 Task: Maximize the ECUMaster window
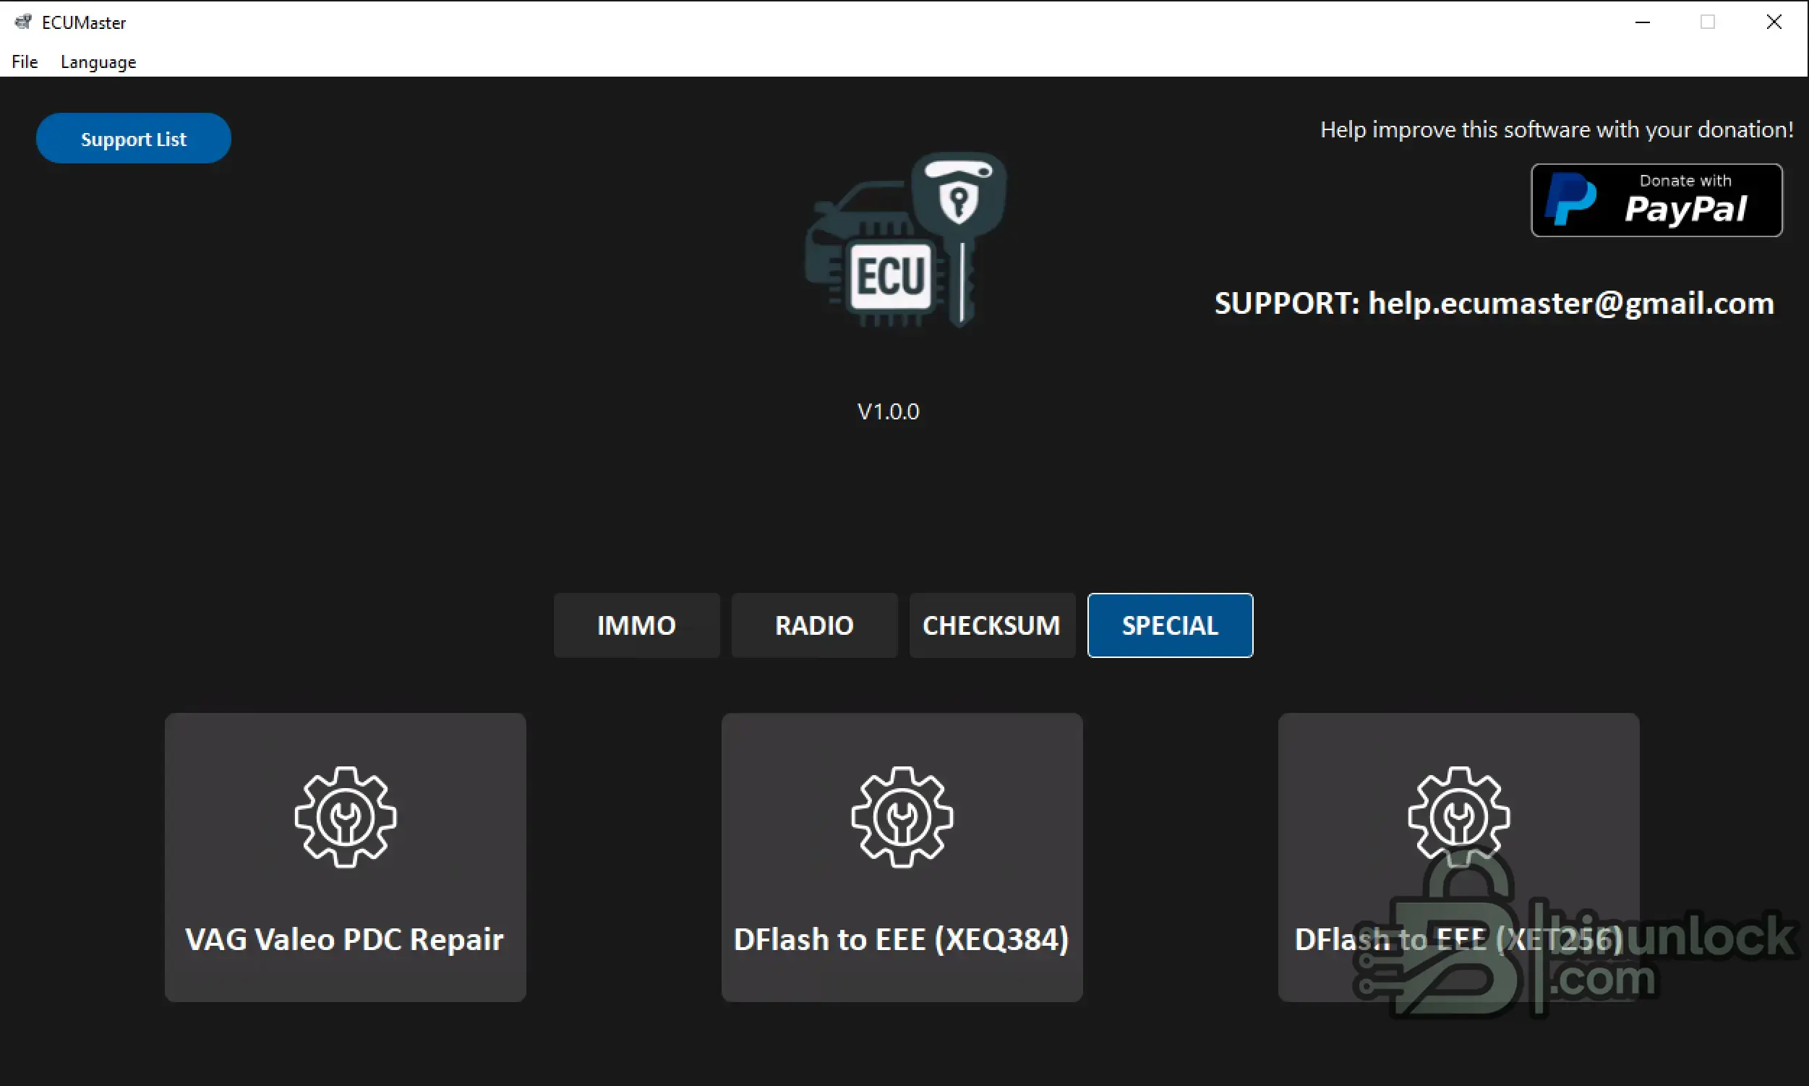pyautogui.click(x=1708, y=22)
